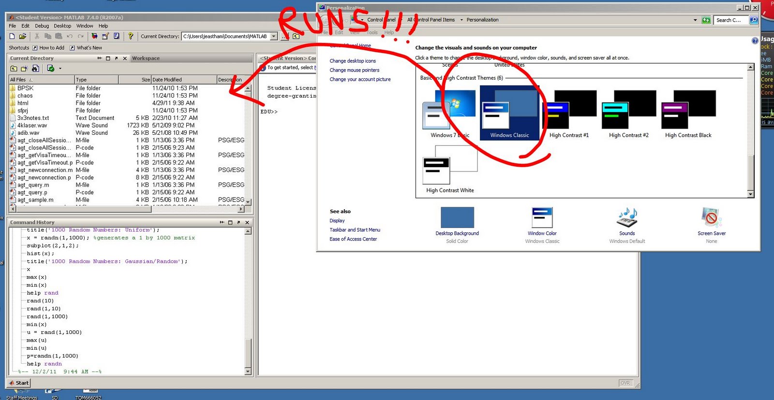Image resolution: width=774 pixels, height=400 pixels.
Task: Open address bar history dropdown in Personalization
Action: 695,20
